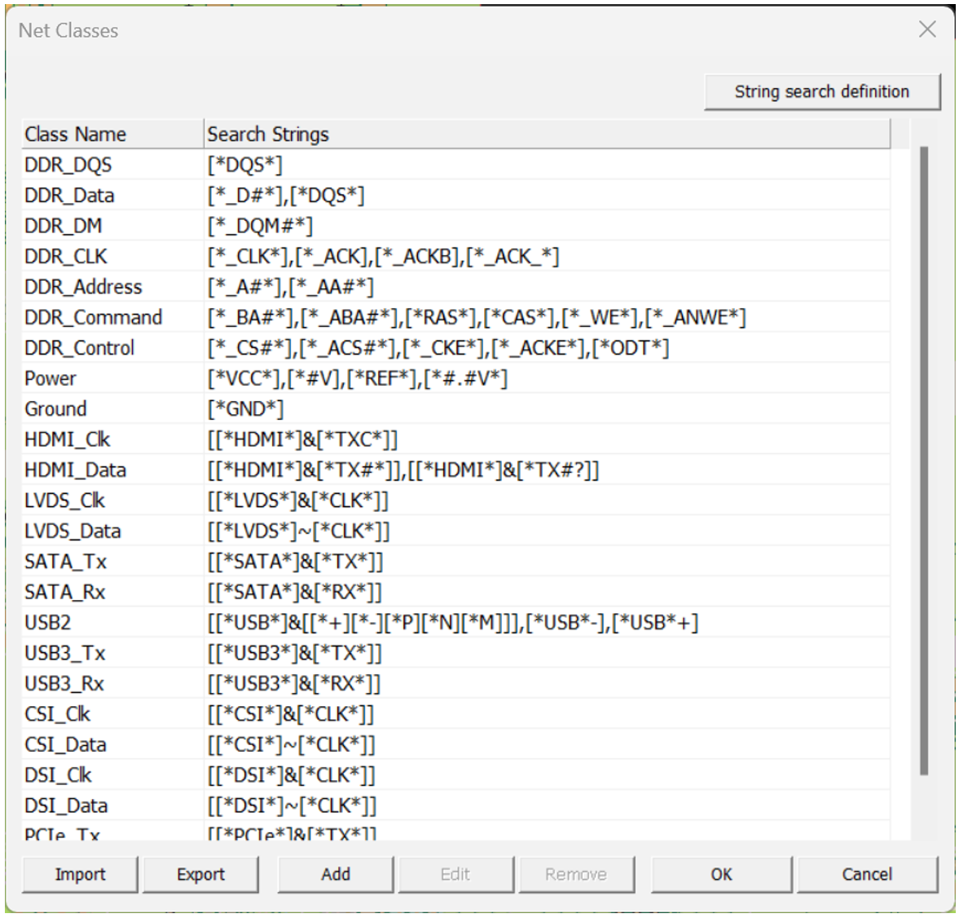Viewport: 959px width, 918px height.
Task: Click the OK button
Action: tap(720, 874)
